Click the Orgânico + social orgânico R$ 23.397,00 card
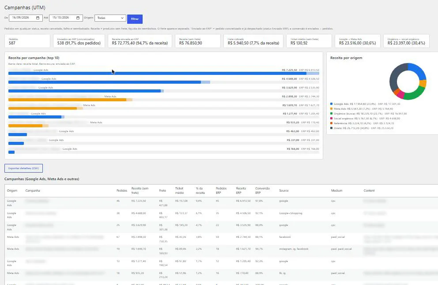 pos(407,41)
